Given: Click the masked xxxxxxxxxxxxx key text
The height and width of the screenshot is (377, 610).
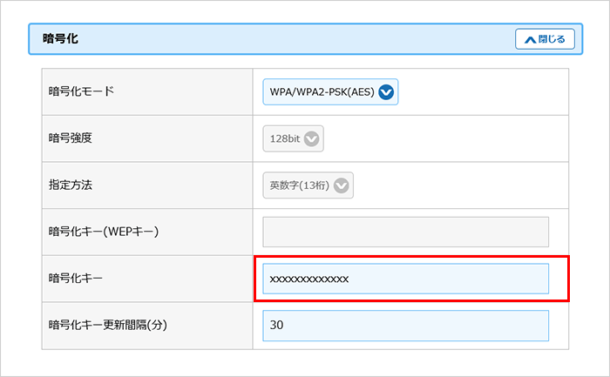Looking at the screenshot, I should tap(309, 279).
